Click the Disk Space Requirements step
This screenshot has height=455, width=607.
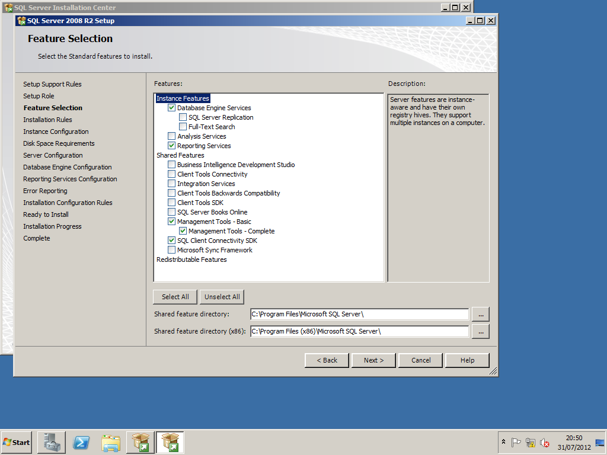click(x=59, y=143)
